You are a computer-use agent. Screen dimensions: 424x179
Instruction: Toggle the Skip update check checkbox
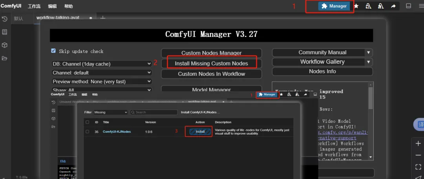(53, 51)
